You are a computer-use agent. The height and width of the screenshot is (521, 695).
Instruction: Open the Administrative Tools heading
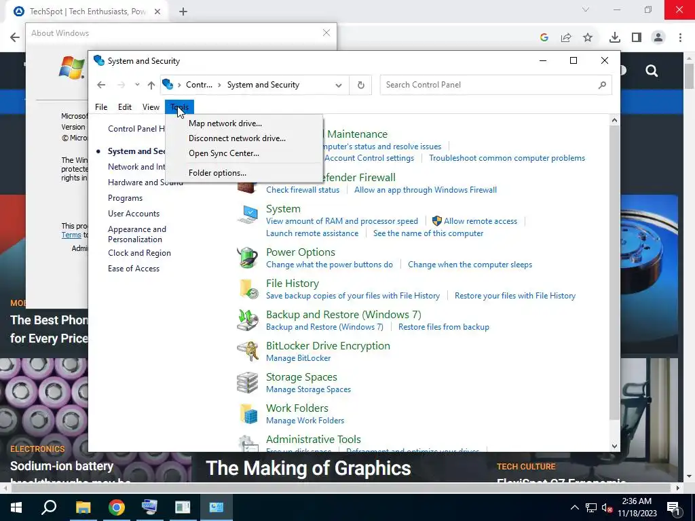pos(314,439)
